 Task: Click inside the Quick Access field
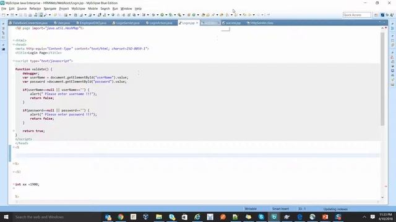click(356, 15)
